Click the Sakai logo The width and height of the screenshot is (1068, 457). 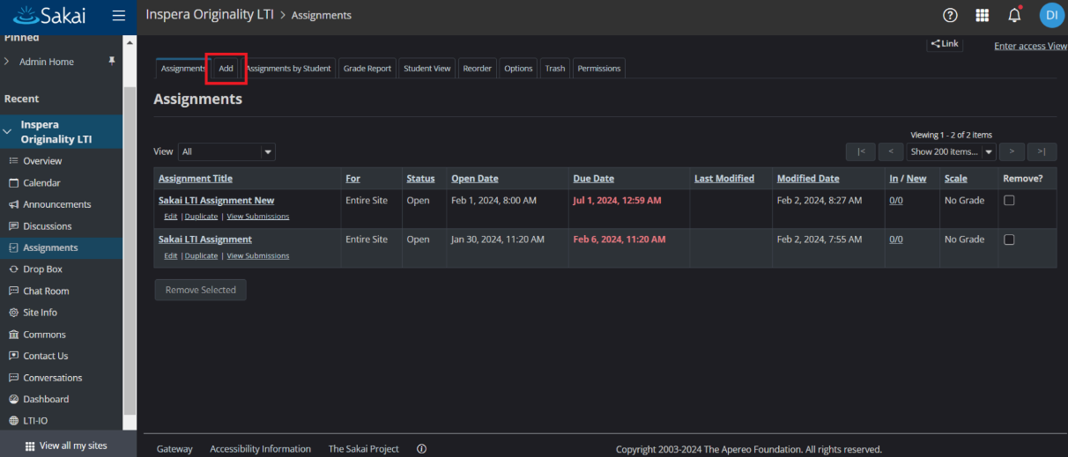coord(48,15)
